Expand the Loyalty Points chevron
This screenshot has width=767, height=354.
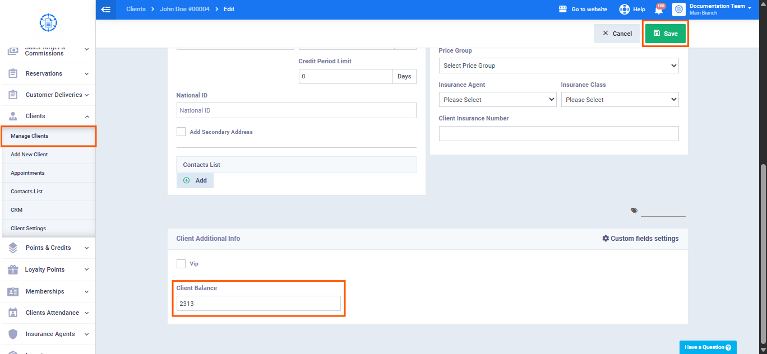(x=86, y=269)
